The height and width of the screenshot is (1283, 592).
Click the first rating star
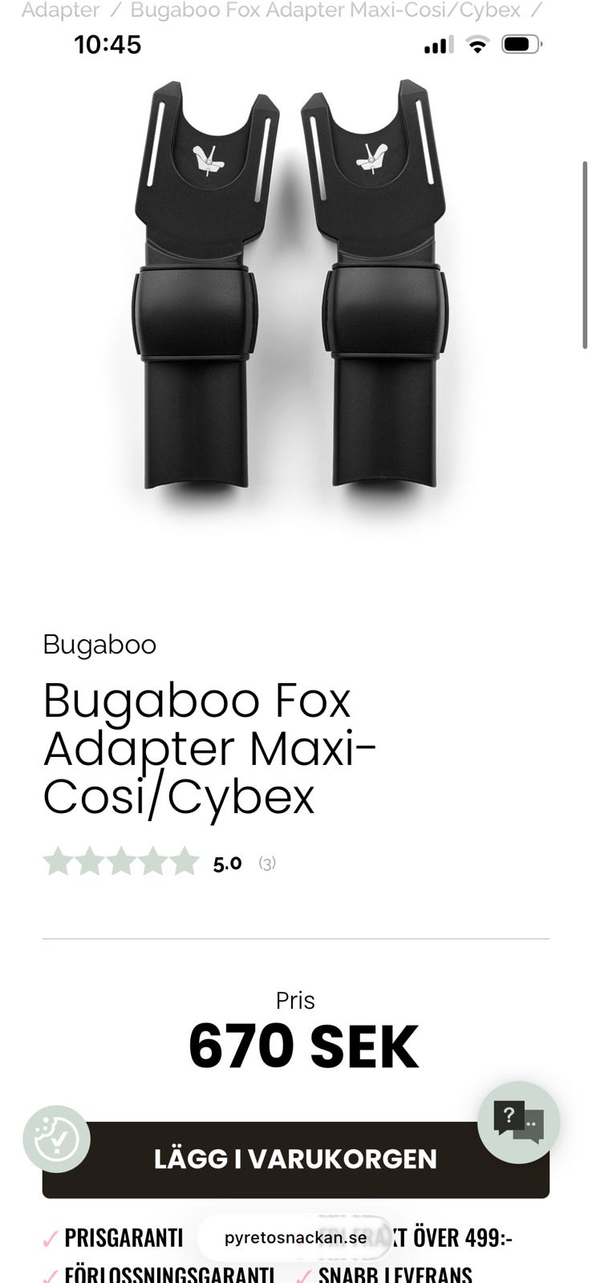58,862
